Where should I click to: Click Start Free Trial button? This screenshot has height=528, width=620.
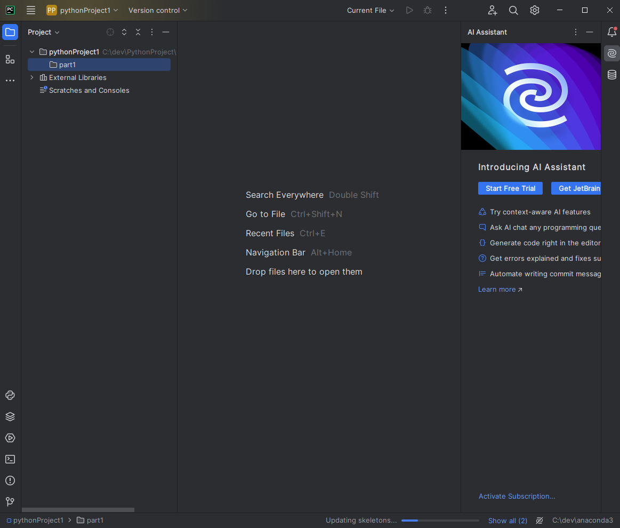pyautogui.click(x=511, y=188)
